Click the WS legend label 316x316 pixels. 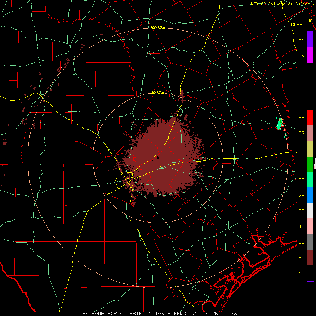click(x=301, y=195)
